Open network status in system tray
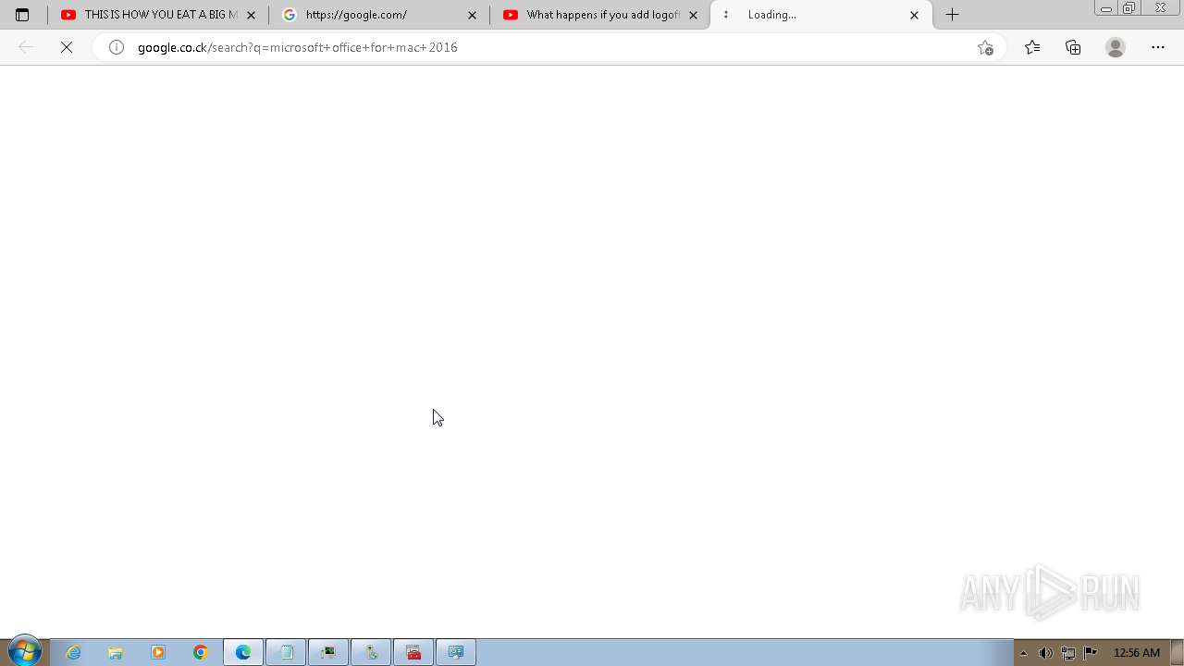 click(1068, 653)
